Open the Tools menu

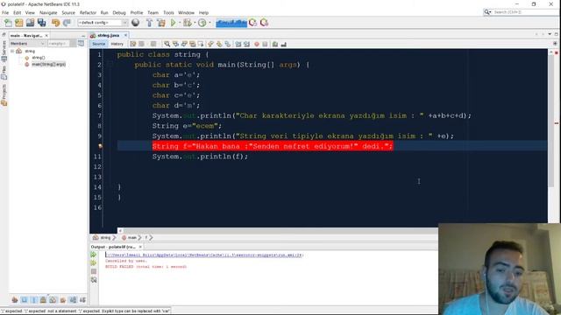tap(168, 12)
